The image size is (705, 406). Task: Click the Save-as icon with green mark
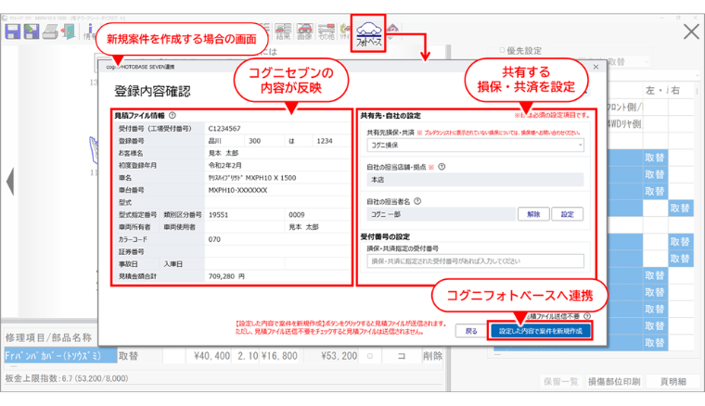pos(32,32)
